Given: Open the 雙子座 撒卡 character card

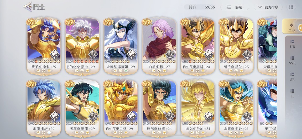Looking at the screenshot, I should pos(44,46).
